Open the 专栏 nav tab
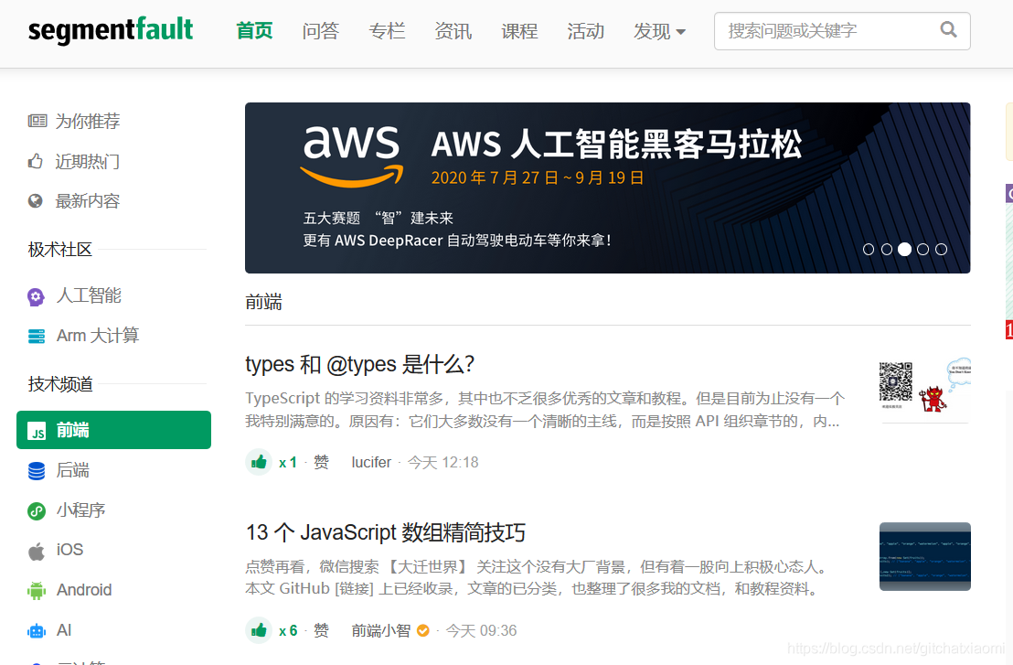Screen dimensions: 1013x665 click(x=387, y=30)
